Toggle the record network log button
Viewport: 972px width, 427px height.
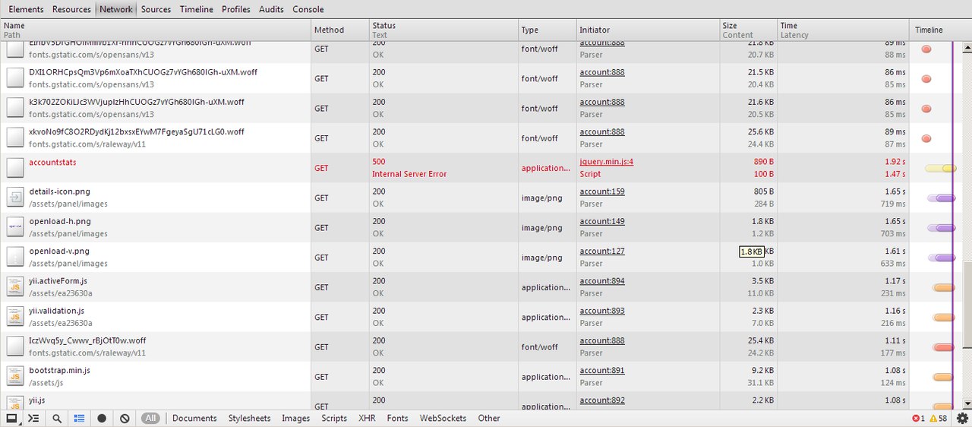click(x=102, y=418)
